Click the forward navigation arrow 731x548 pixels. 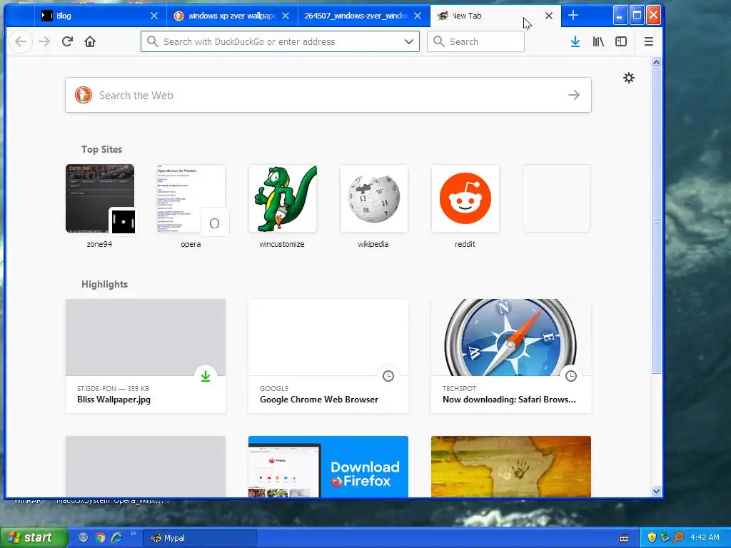[44, 41]
